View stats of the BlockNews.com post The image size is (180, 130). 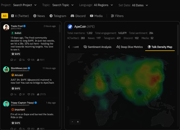point(41,94)
